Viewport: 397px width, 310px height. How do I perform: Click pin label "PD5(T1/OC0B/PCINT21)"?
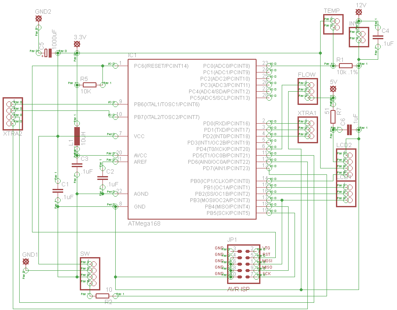pyautogui.click(x=221, y=156)
